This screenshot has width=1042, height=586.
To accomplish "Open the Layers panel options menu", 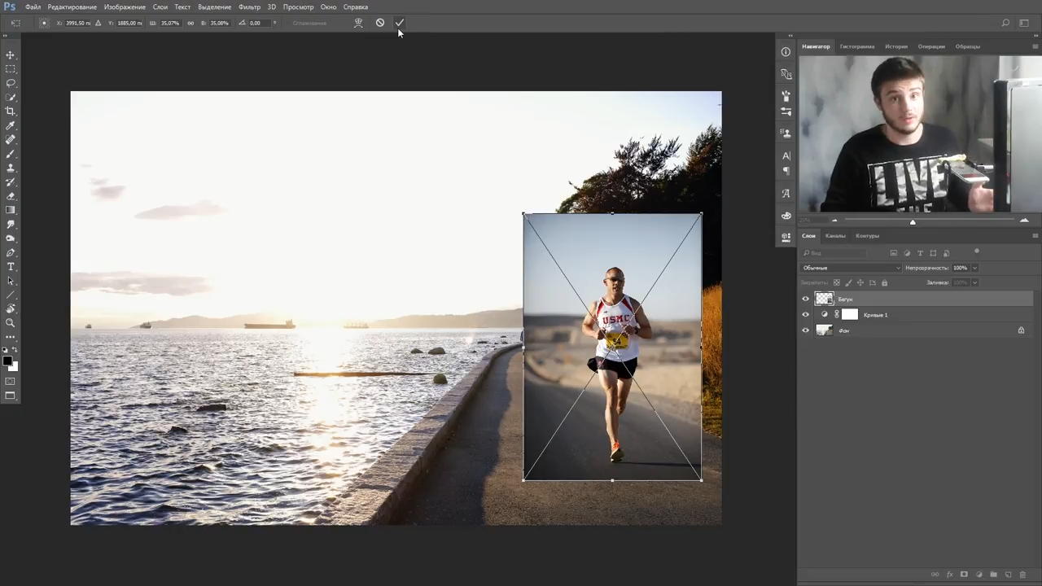I will [x=1034, y=236].
